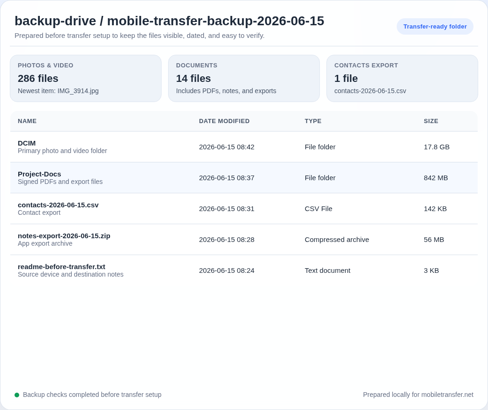Click the date 2026-06-15 08:31
The width and height of the screenshot is (488, 410).
(227, 209)
